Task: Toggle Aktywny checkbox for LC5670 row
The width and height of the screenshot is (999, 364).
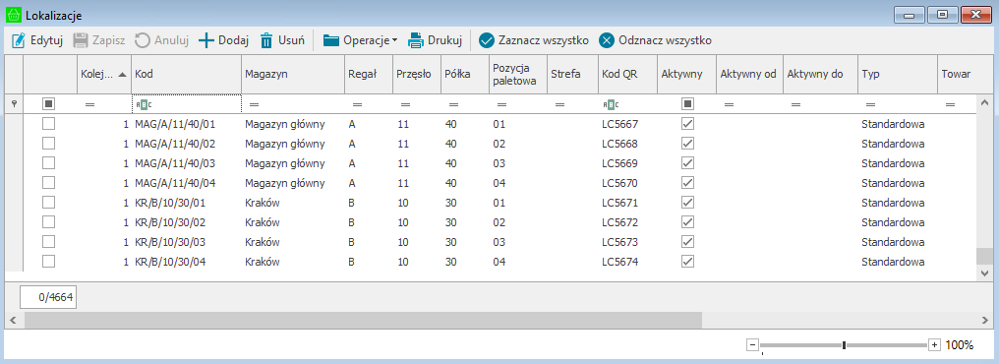Action: (x=687, y=183)
